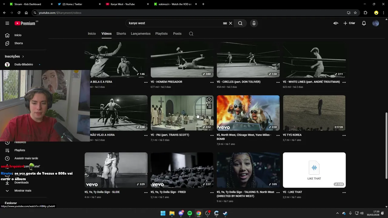388x218 pixels.
Task: Click the page vertical scrollbar
Action: (x=386, y=145)
